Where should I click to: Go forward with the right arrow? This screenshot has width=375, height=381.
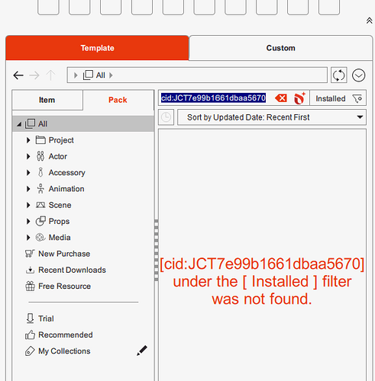click(34, 75)
